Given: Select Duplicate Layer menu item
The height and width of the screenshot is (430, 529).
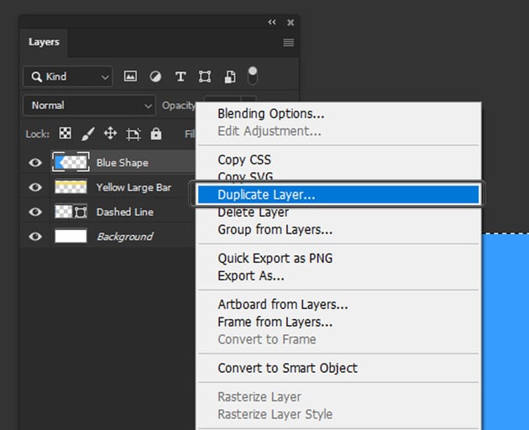Looking at the screenshot, I should point(338,195).
